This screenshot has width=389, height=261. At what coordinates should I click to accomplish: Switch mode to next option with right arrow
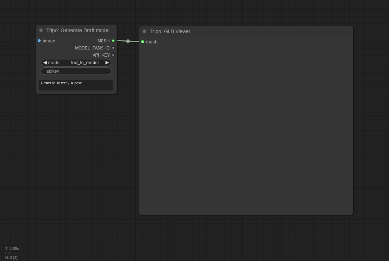[x=107, y=63]
